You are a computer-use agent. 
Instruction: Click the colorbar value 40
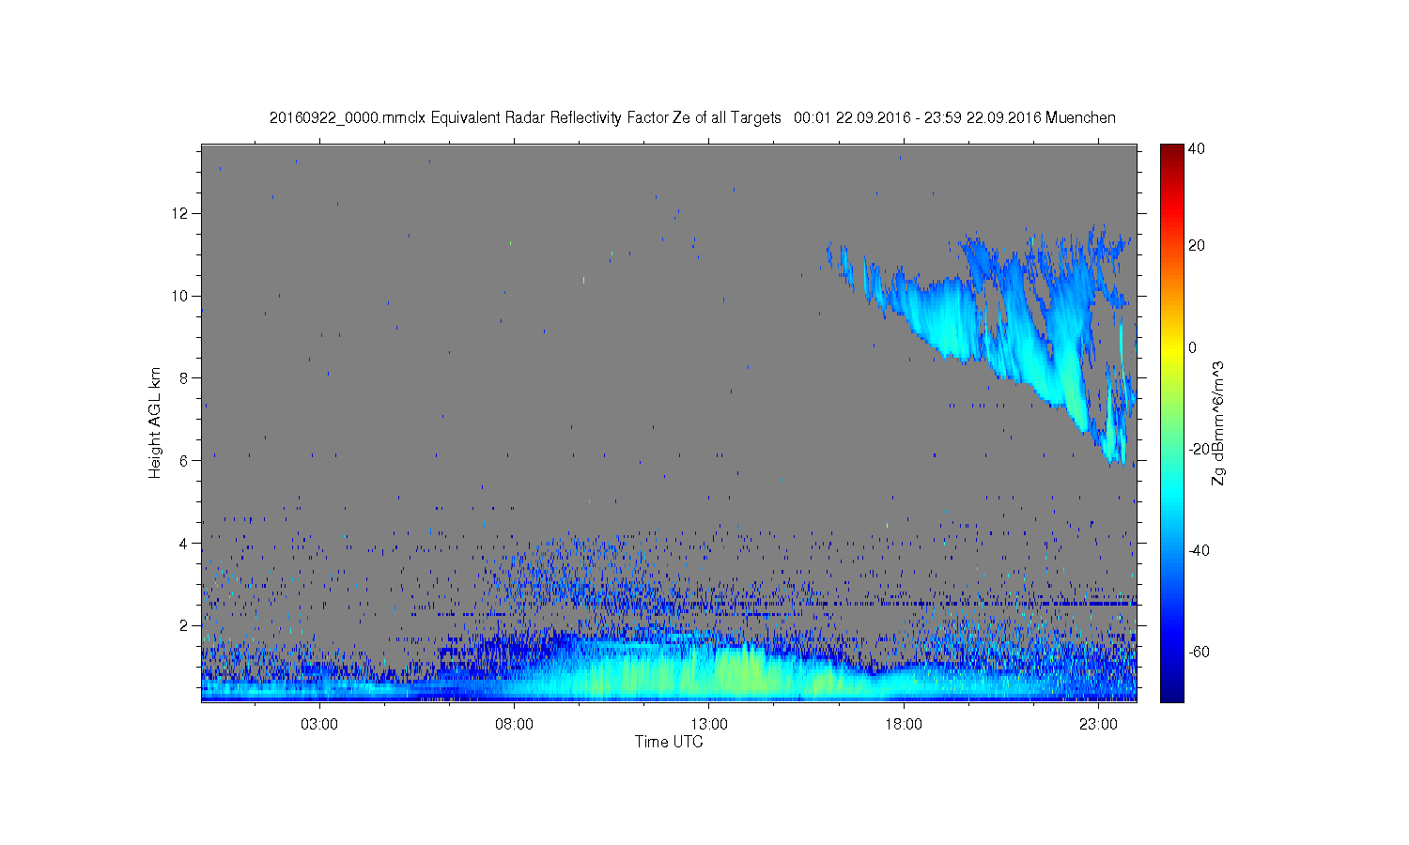pos(1197,148)
